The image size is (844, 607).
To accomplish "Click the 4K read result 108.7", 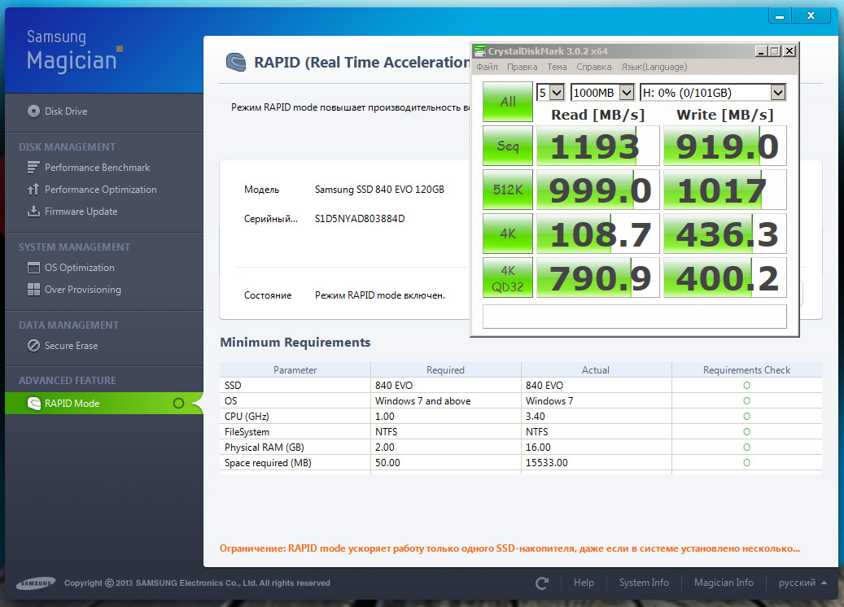I will pos(597,234).
